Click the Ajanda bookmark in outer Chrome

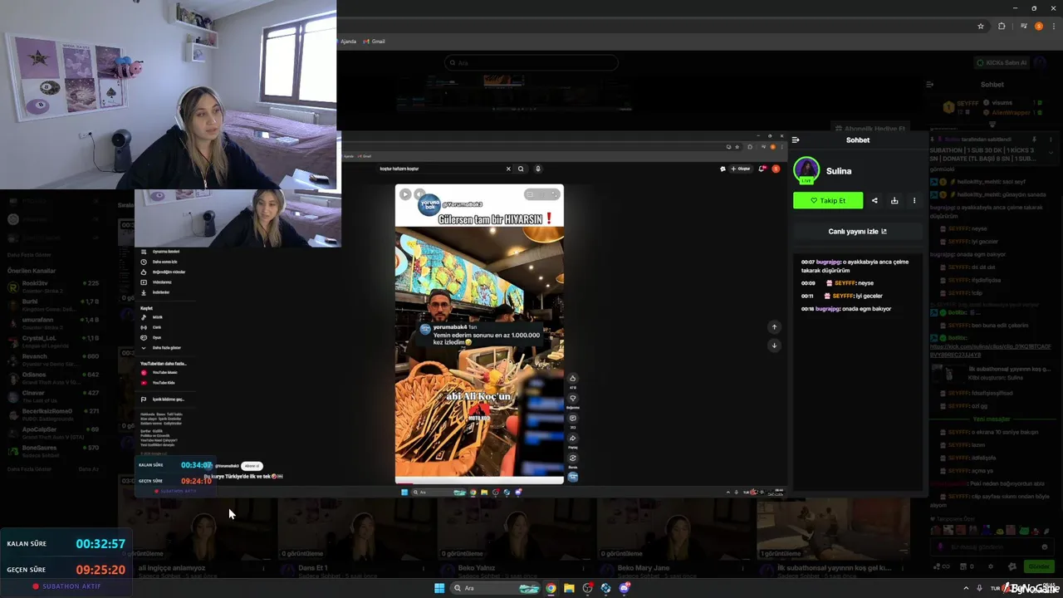(x=348, y=42)
